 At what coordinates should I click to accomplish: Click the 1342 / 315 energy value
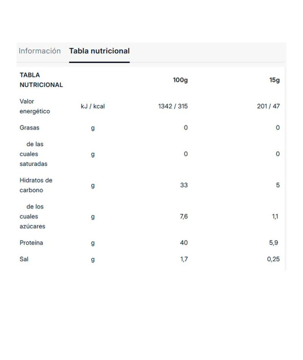173,106
